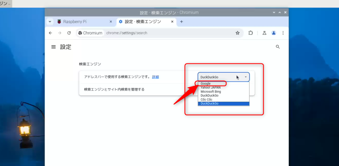Choose Microsoft Bing from the list
Viewport: 339px width, 166px height.
pyautogui.click(x=224, y=91)
